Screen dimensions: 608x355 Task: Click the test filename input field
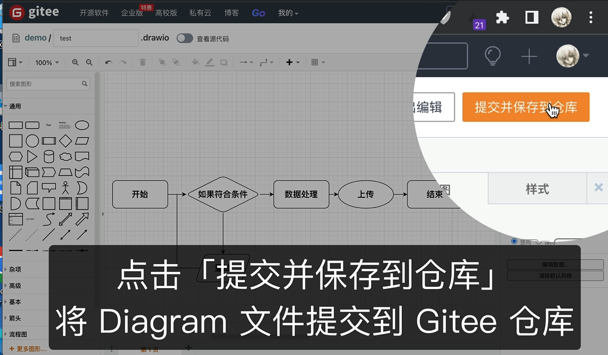coord(95,38)
